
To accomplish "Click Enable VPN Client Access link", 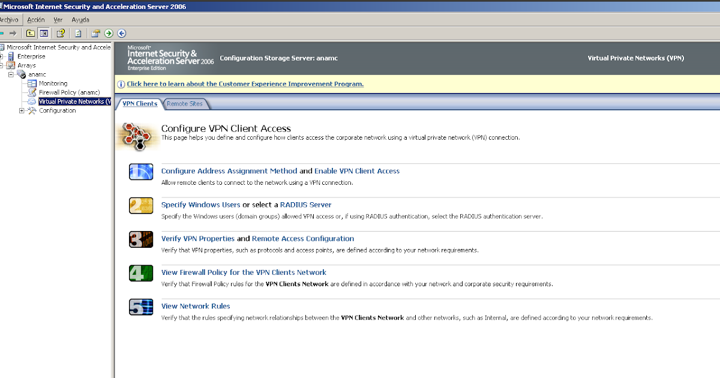I will [x=357, y=171].
